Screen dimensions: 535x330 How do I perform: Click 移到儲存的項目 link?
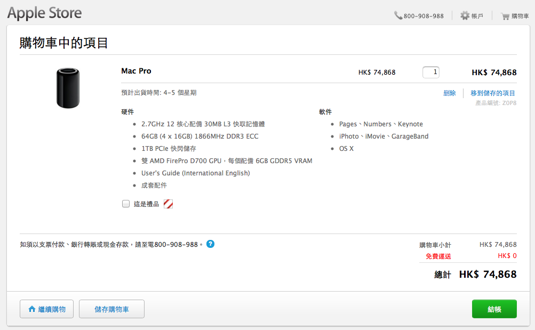click(493, 93)
